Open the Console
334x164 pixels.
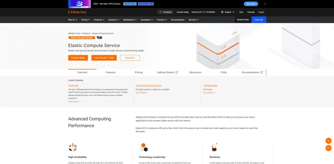point(251,12)
